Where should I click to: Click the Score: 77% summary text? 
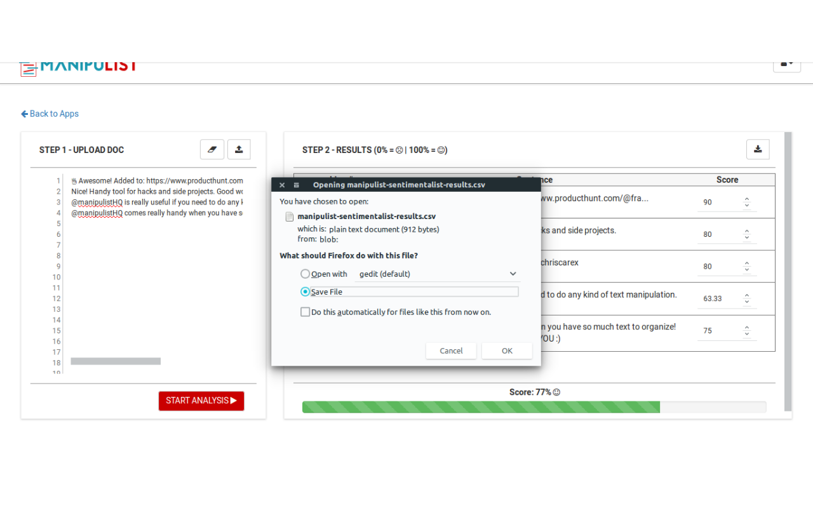535,392
